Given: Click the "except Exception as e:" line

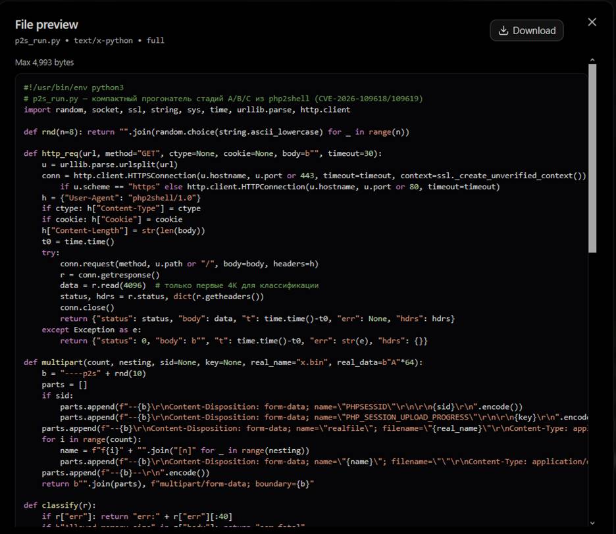Looking at the screenshot, I should click(91, 330).
